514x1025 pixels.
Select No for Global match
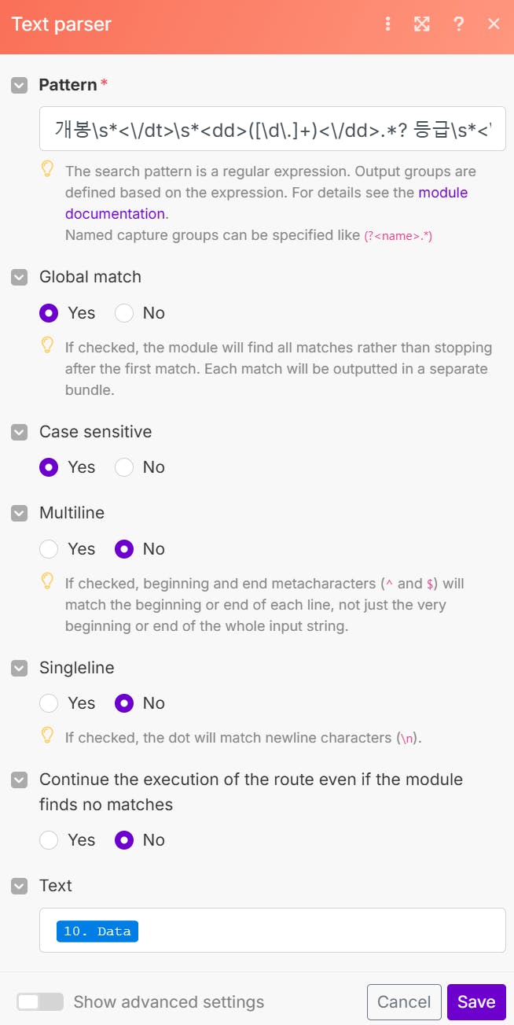pyautogui.click(x=124, y=313)
